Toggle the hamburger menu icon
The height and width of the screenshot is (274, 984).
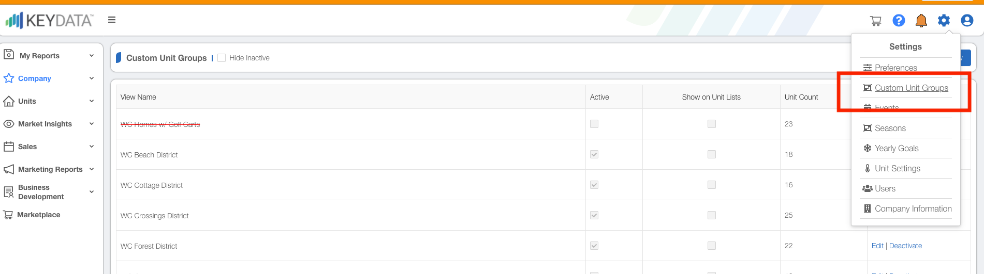coord(112,20)
